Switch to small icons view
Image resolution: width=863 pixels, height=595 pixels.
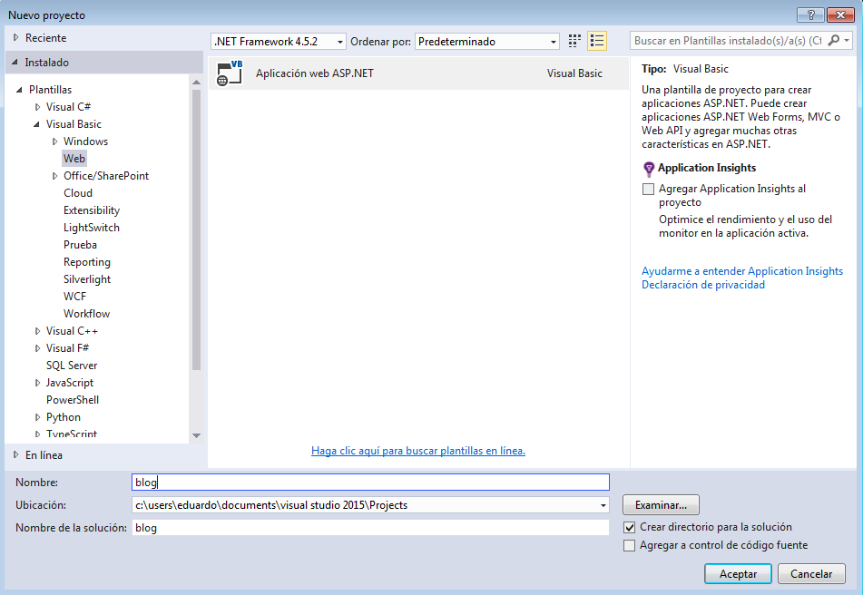point(574,41)
